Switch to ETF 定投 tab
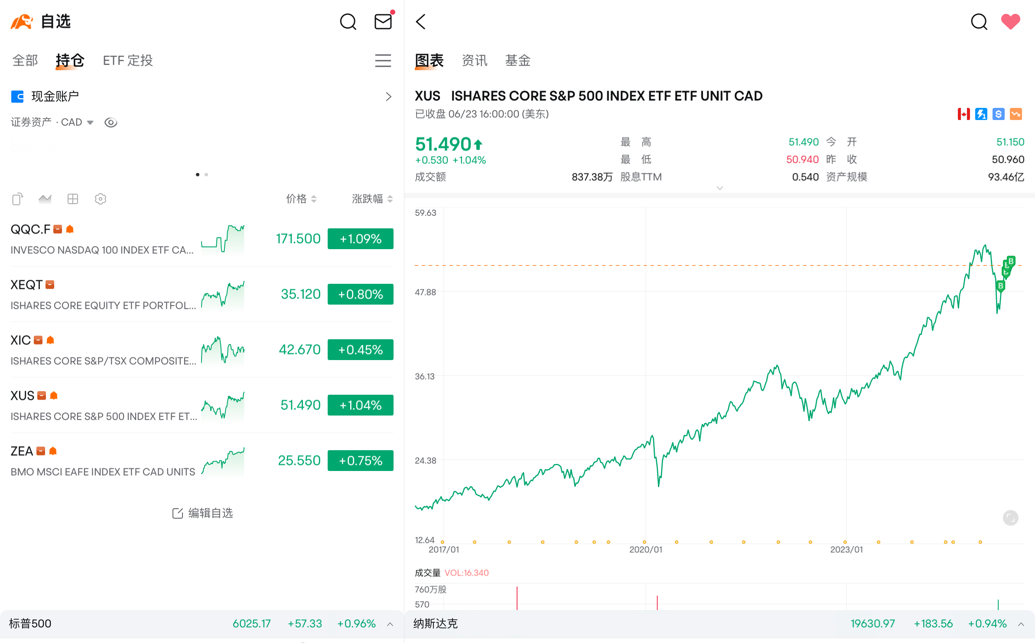Screen dimensions: 1035x643 (x=128, y=61)
